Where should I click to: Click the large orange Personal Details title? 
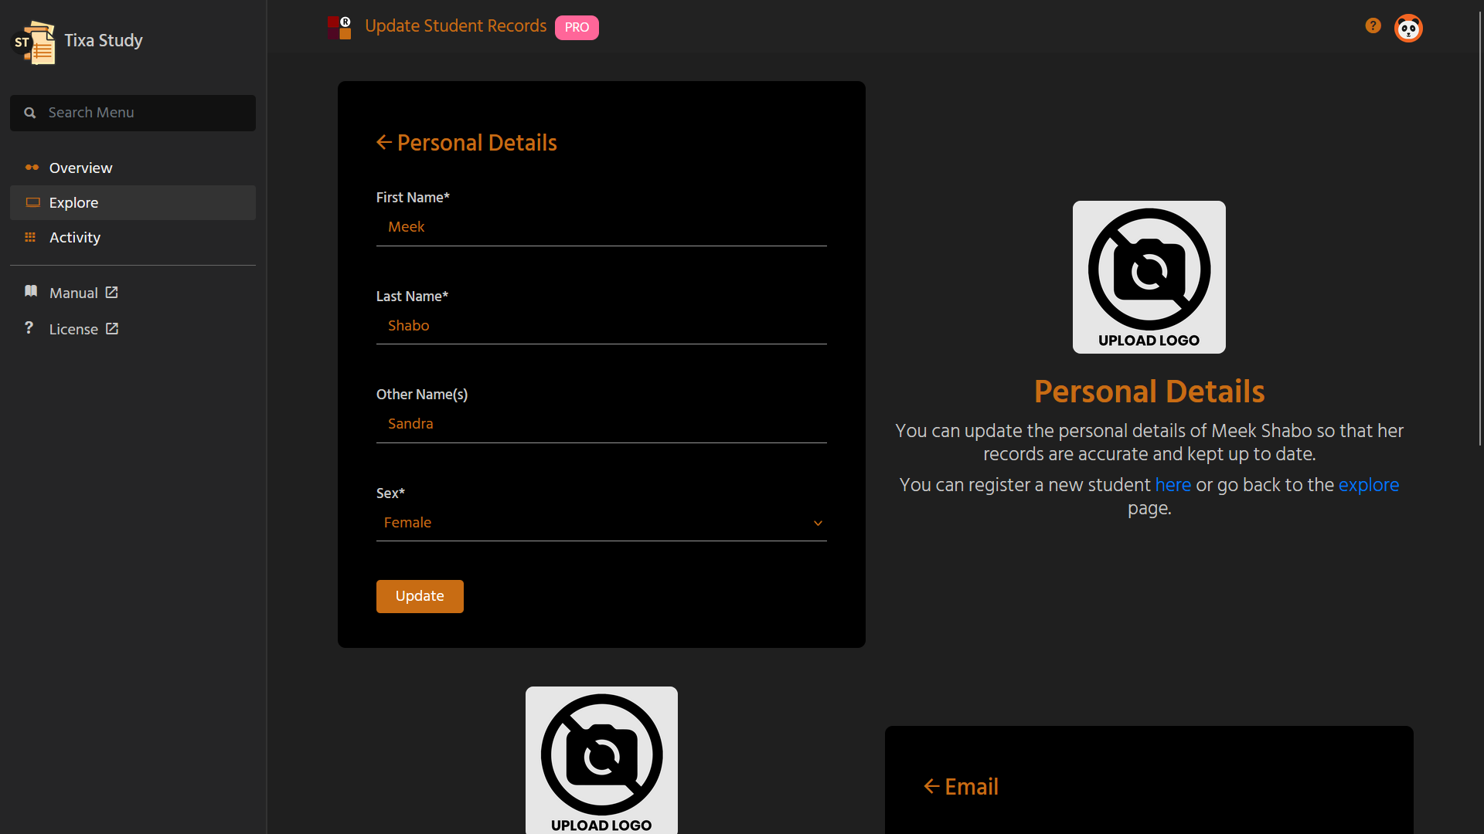[x=1149, y=392]
